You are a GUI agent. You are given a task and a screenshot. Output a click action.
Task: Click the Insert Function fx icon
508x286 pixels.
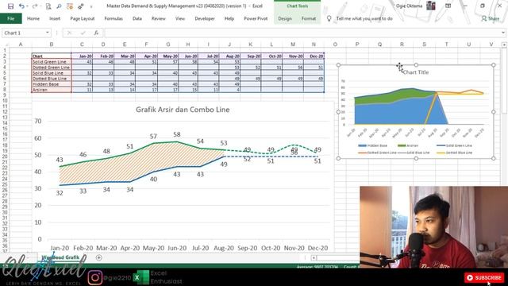(x=96, y=33)
